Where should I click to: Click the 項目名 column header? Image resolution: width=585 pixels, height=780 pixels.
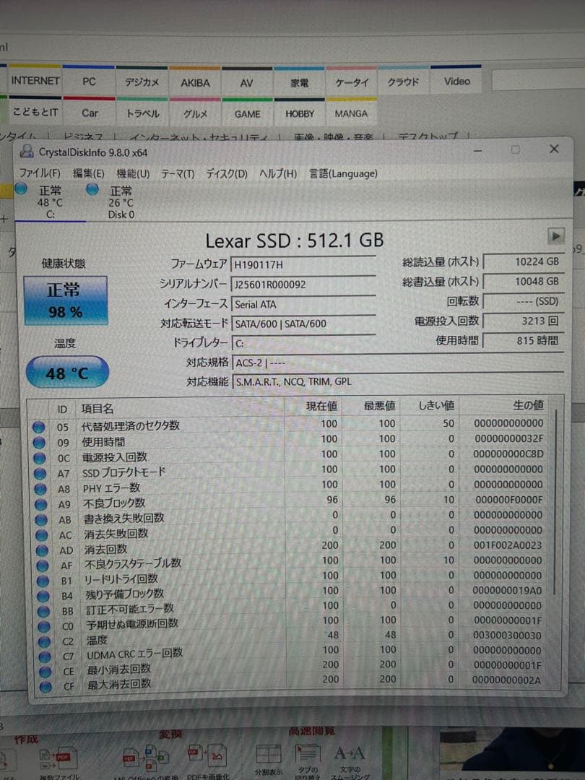(x=180, y=408)
